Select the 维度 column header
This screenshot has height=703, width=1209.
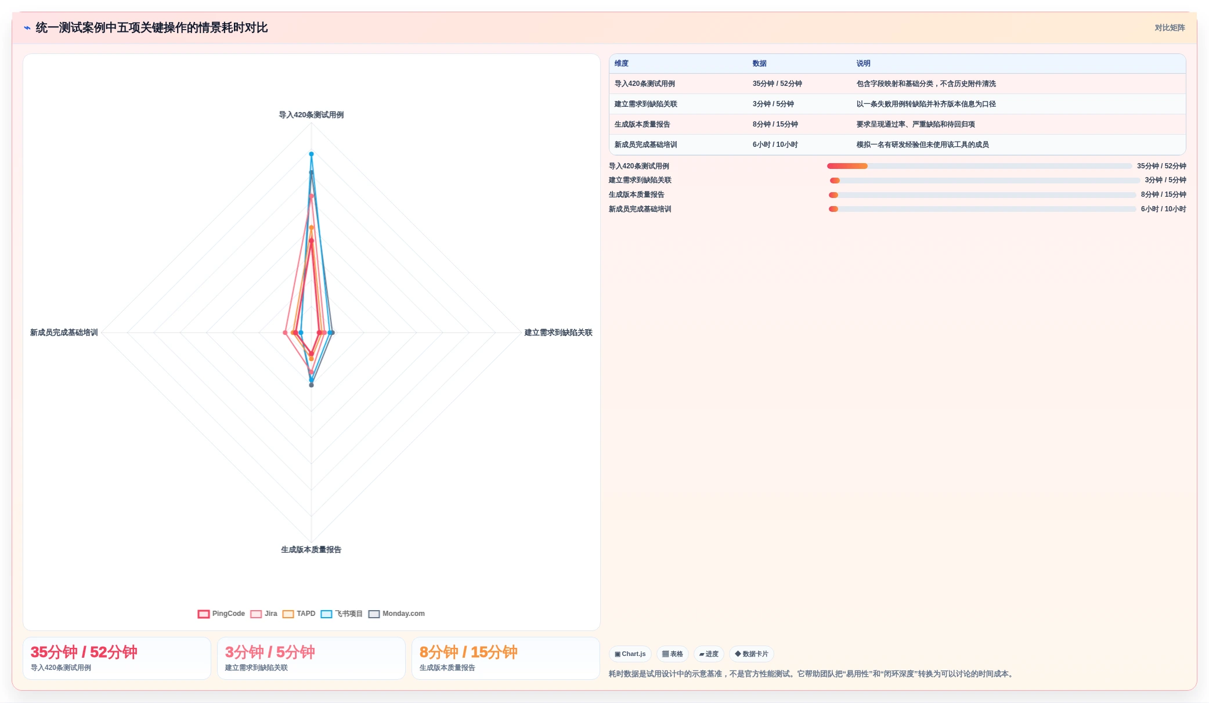[622, 64]
